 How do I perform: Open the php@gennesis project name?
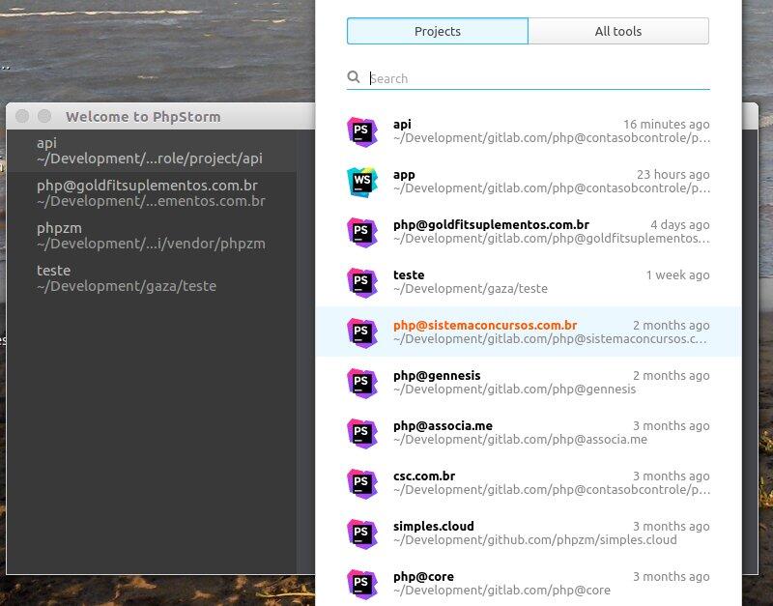(437, 376)
